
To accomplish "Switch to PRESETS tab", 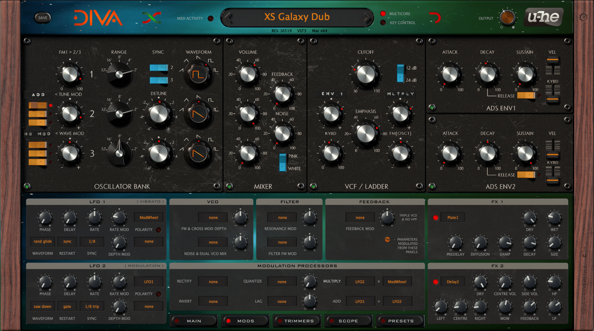I will coord(400,321).
